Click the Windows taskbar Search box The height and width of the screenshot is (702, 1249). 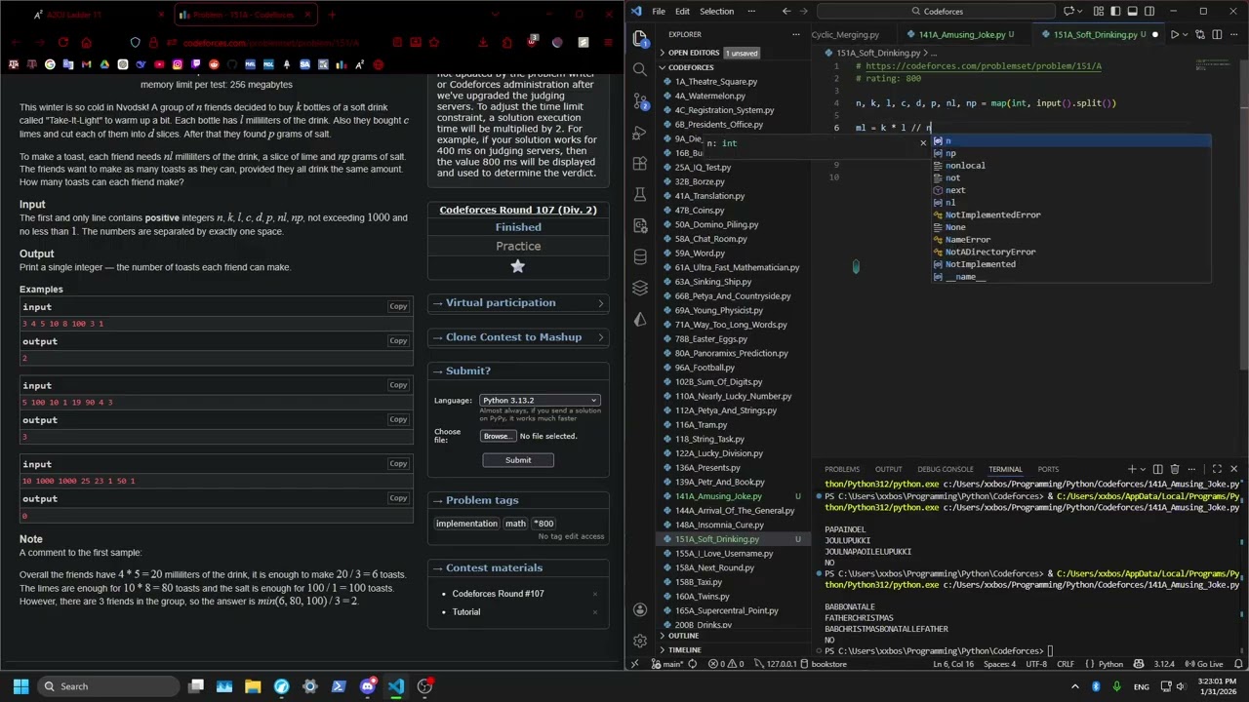tap(108, 686)
